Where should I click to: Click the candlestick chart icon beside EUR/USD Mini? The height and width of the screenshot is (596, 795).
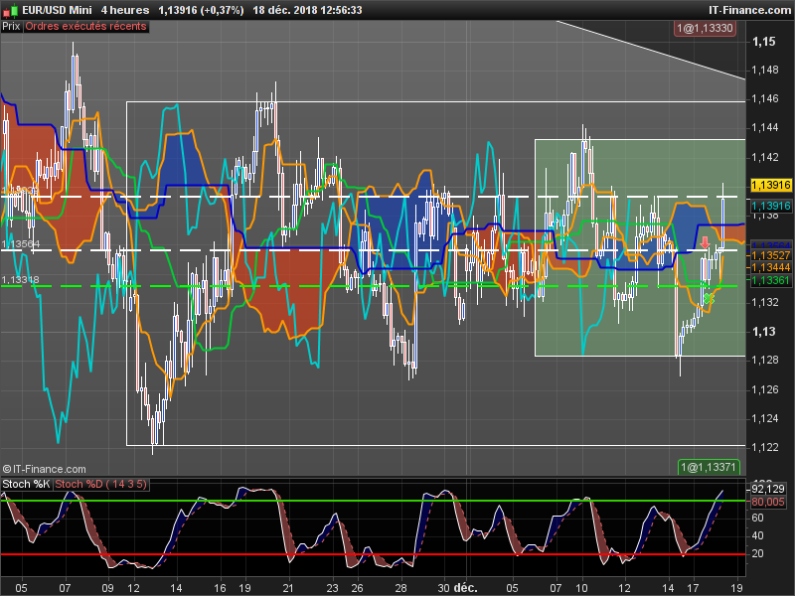click(11, 10)
